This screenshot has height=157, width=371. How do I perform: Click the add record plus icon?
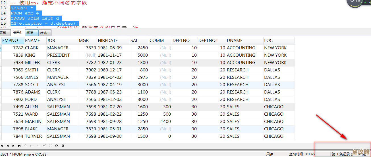pos(26,146)
